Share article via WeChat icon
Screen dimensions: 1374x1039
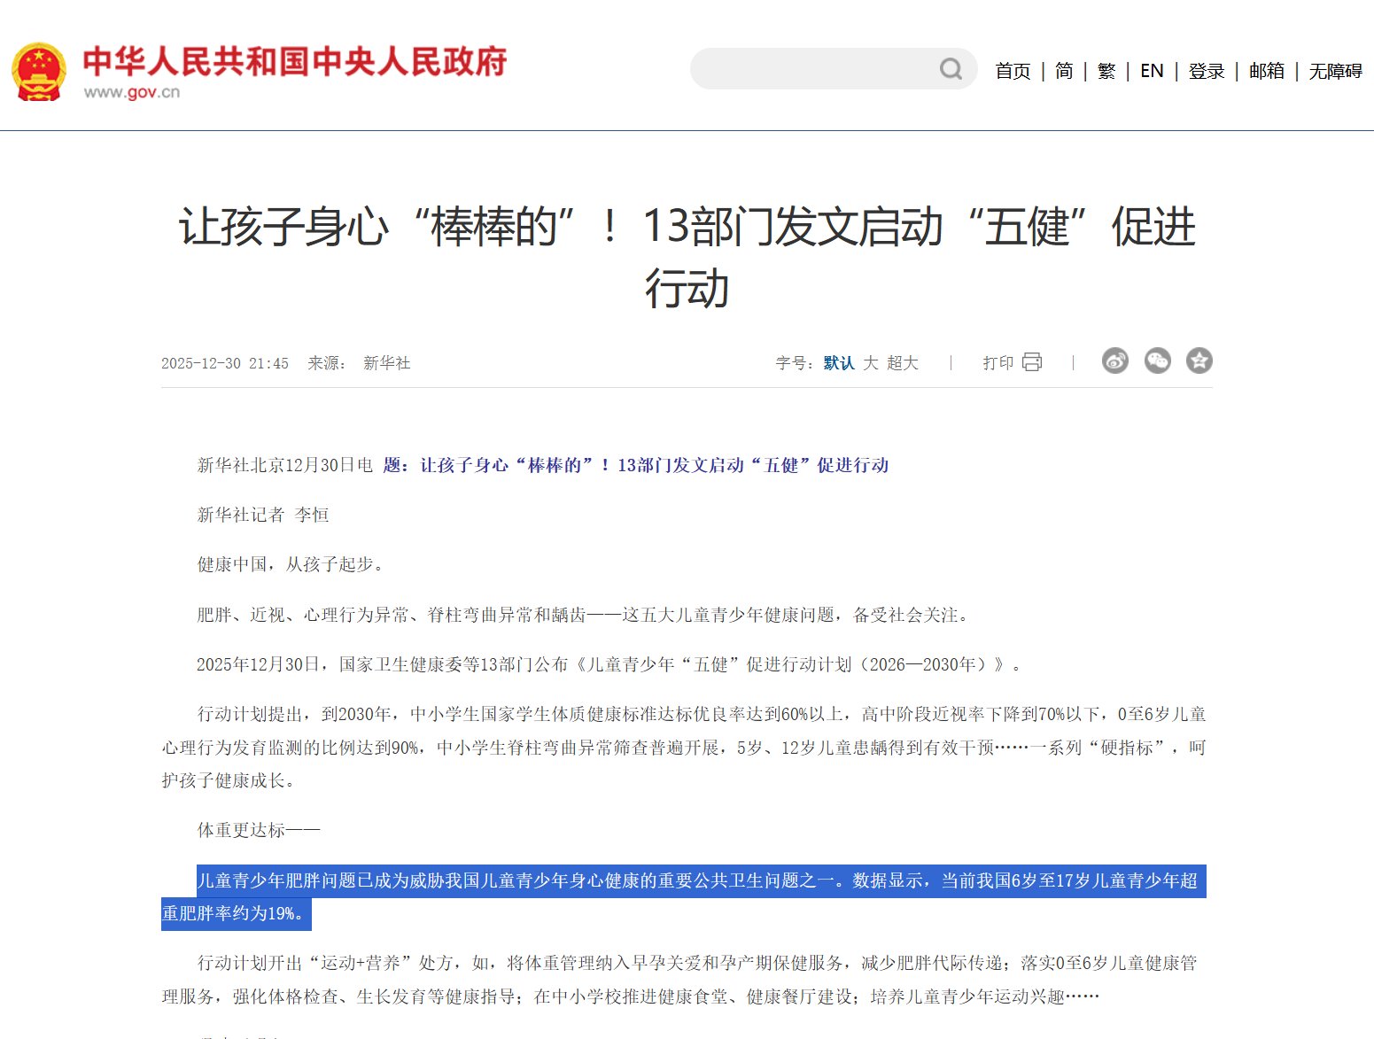1157,361
